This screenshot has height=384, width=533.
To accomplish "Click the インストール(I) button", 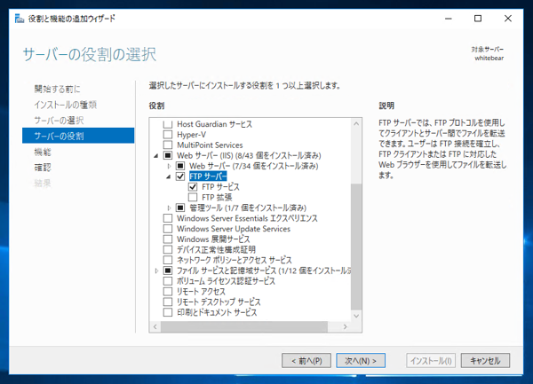I will (x=431, y=361).
